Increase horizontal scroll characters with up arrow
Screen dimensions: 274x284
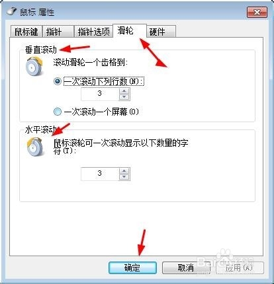point(124,171)
